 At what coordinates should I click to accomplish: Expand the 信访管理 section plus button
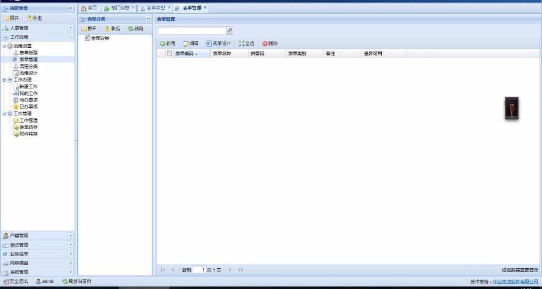[x=70, y=245]
